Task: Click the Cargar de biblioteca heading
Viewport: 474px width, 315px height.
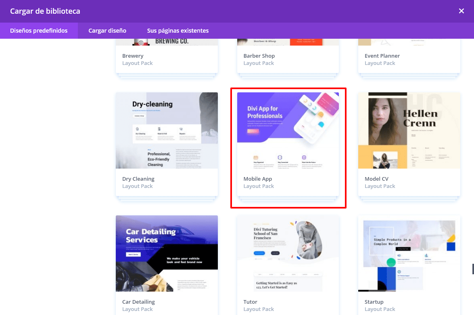Action: tap(45, 11)
